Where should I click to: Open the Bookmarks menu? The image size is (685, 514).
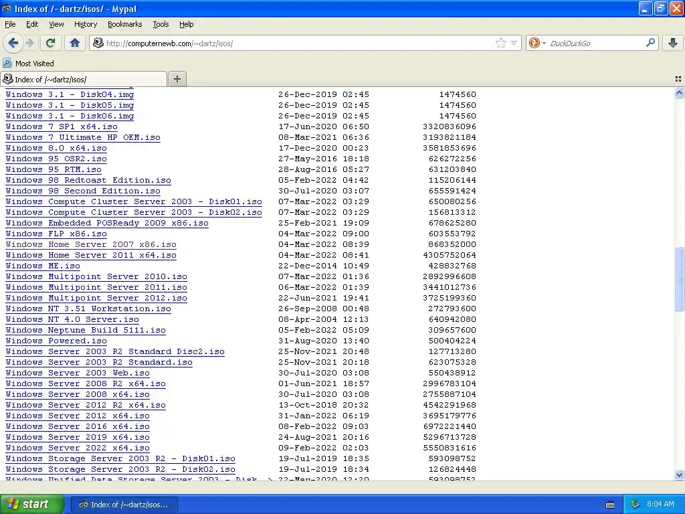pyautogui.click(x=124, y=24)
